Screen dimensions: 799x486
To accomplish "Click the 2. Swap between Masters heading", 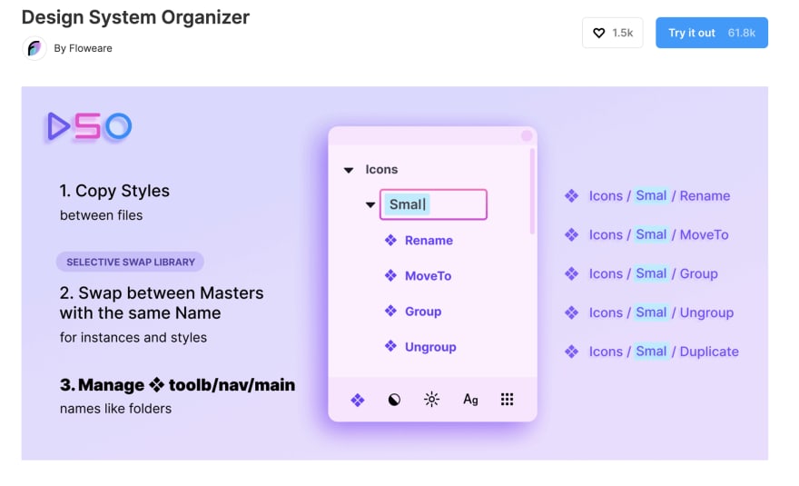I will (162, 303).
